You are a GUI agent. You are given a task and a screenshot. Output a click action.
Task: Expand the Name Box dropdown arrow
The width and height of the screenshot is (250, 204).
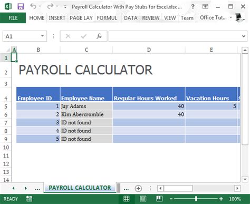click(42, 36)
